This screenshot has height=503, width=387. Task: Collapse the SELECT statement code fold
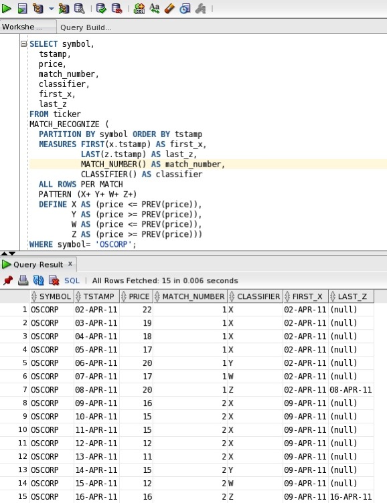[x=23, y=43]
